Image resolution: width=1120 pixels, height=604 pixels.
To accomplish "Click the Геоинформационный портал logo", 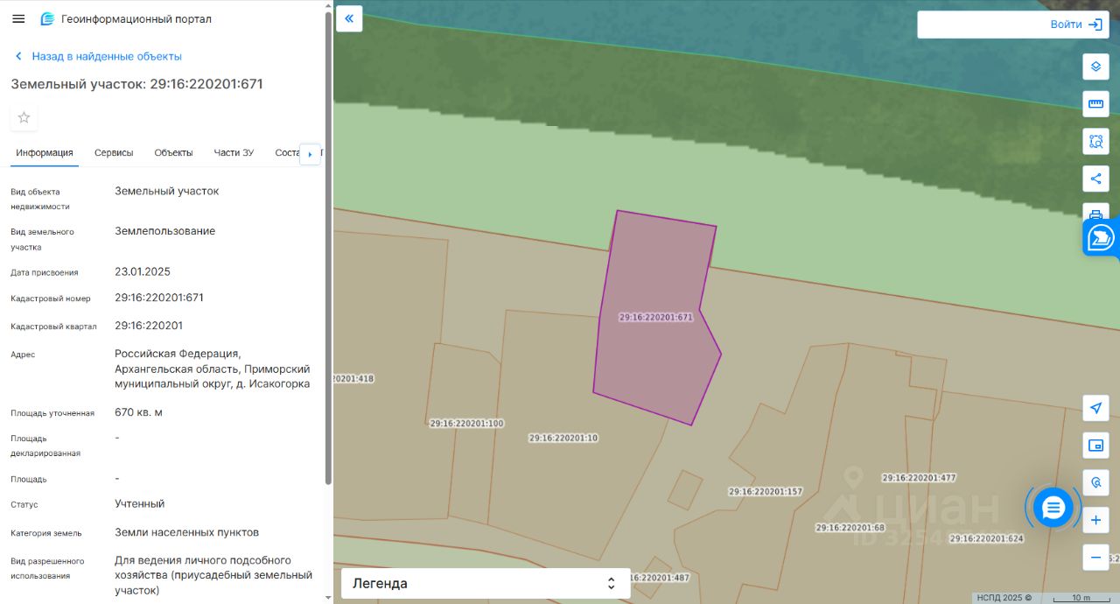I will coord(126,18).
